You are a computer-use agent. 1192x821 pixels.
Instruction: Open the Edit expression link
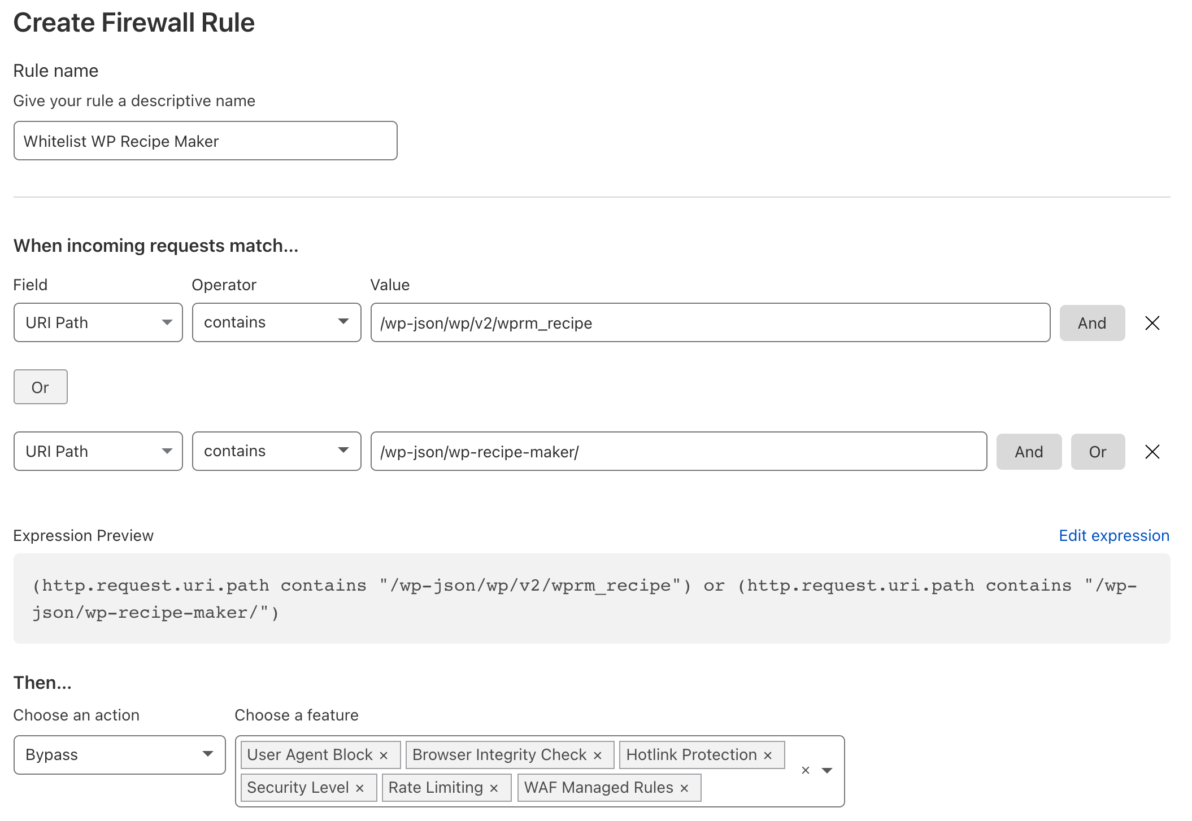click(1114, 535)
